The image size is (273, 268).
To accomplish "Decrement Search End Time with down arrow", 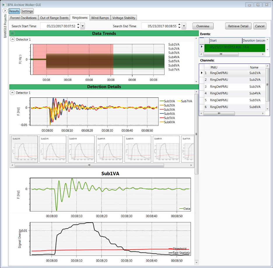I will coord(179,28).
